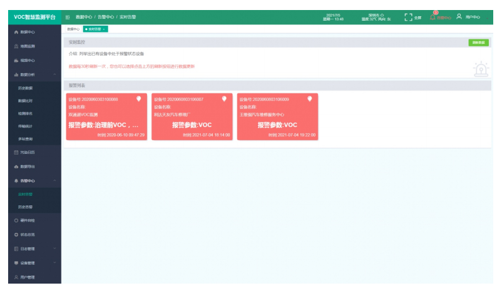
Task: Open 历史告警 submenu item
Action: (34, 207)
